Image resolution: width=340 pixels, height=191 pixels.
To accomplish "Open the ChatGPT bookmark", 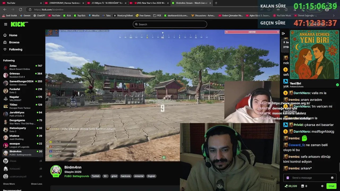I will pos(39,16).
